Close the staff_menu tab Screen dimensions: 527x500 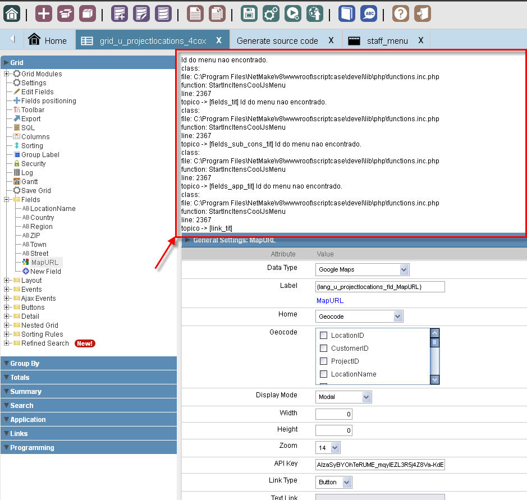pyautogui.click(x=421, y=40)
